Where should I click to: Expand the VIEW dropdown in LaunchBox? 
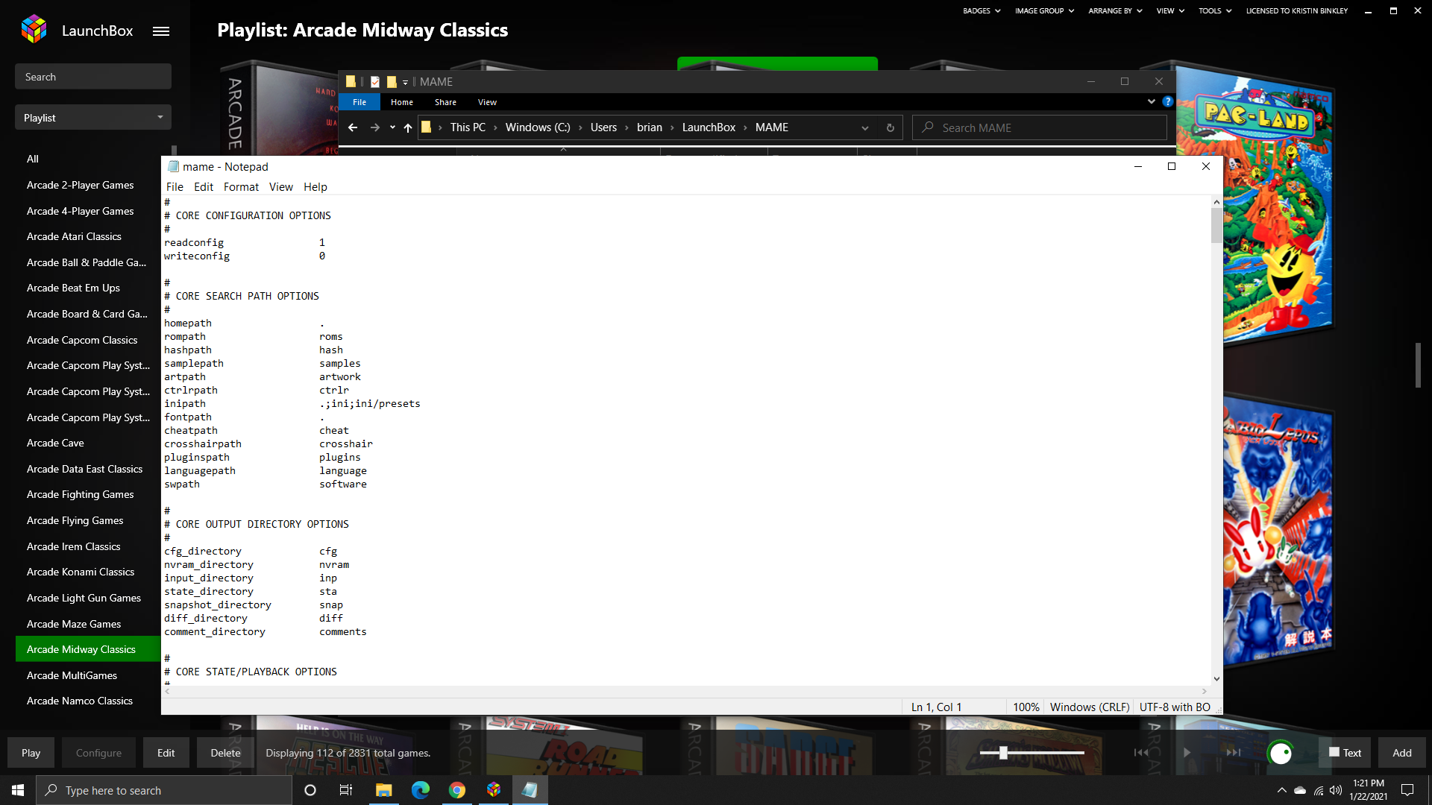click(x=1170, y=10)
